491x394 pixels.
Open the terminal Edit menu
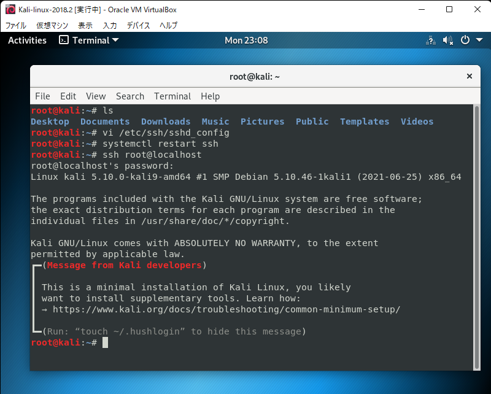[68, 96]
